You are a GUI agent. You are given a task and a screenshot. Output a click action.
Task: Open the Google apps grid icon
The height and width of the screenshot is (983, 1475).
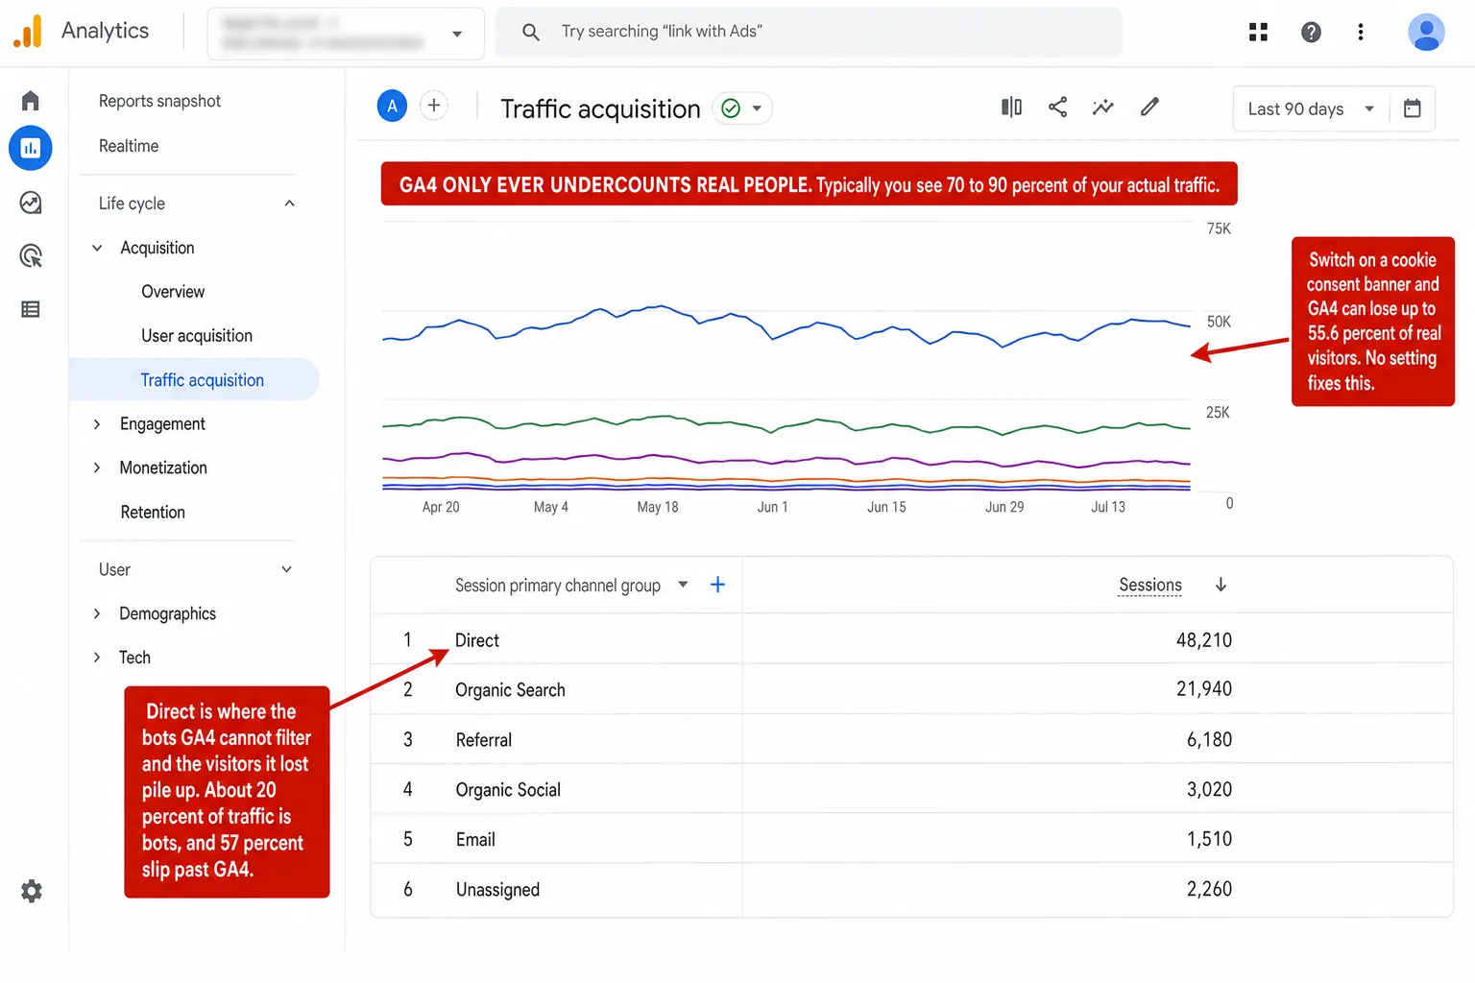pyautogui.click(x=1258, y=32)
